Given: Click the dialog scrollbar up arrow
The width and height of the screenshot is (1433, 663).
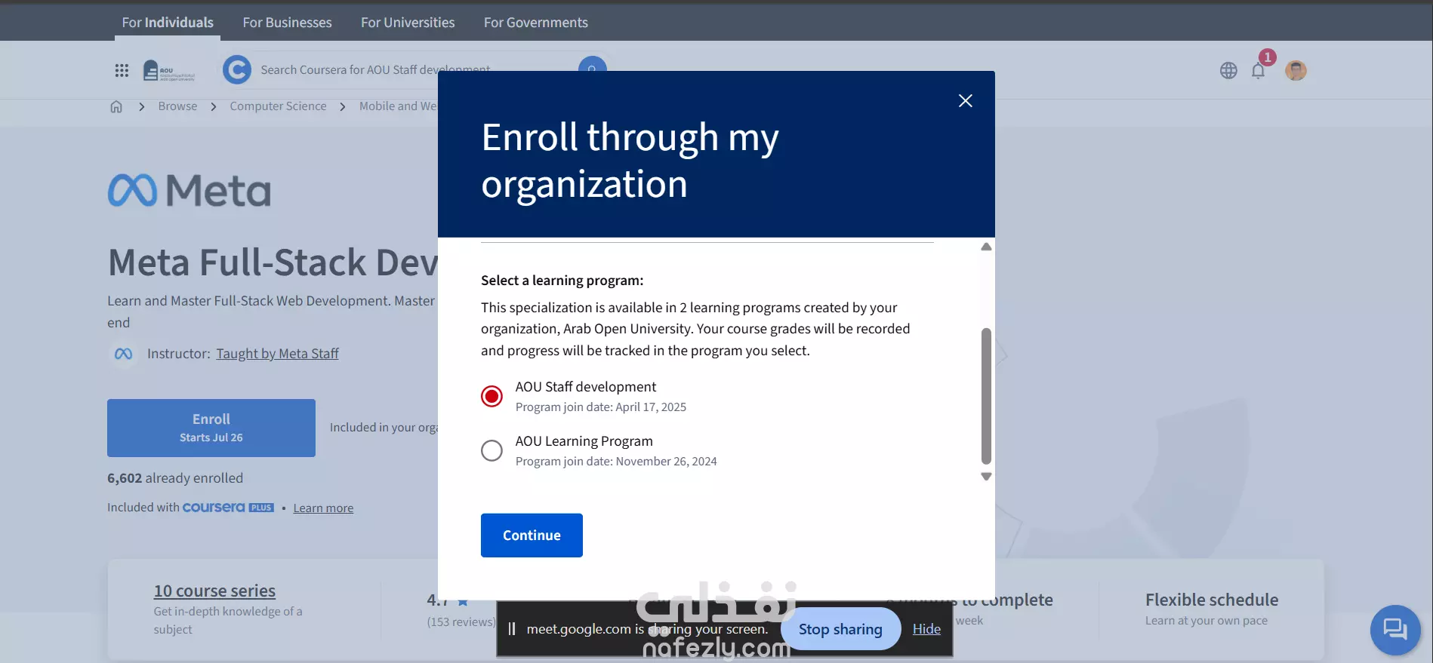Looking at the screenshot, I should [986, 247].
